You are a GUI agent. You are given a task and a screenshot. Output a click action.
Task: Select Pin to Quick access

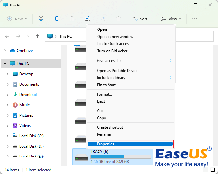pyautogui.click(x=130, y=44)
